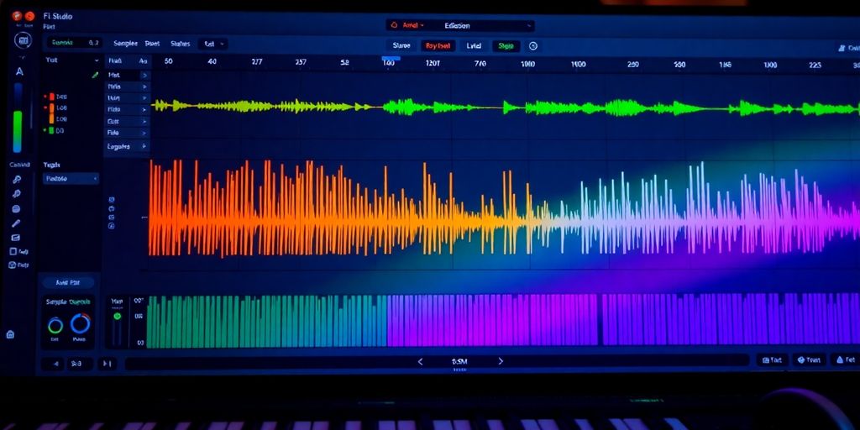Click the second small loop icon left of orange waveform
Image resolution: width=860 pixels, height=430 pixels.
pyautogui.click(x=112, y=208)
